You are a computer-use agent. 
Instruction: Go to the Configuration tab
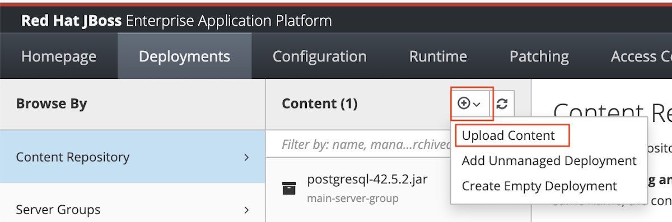tap(320, 56)
